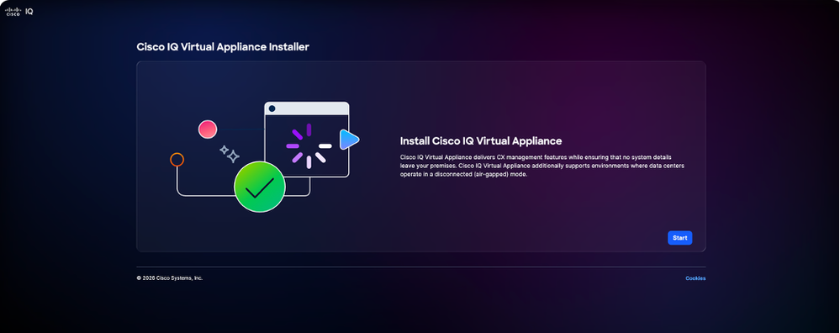Screen dimensions: 840x333
Task: Select the 'Cisco IQ Virtual Appliance Installer' heading
Action: [x=223, y=47]
